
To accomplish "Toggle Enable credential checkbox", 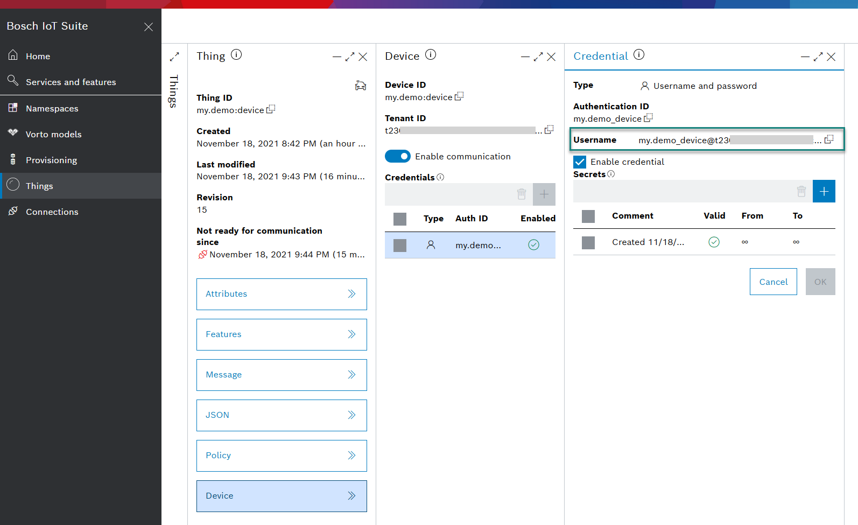I will point(580,162).
